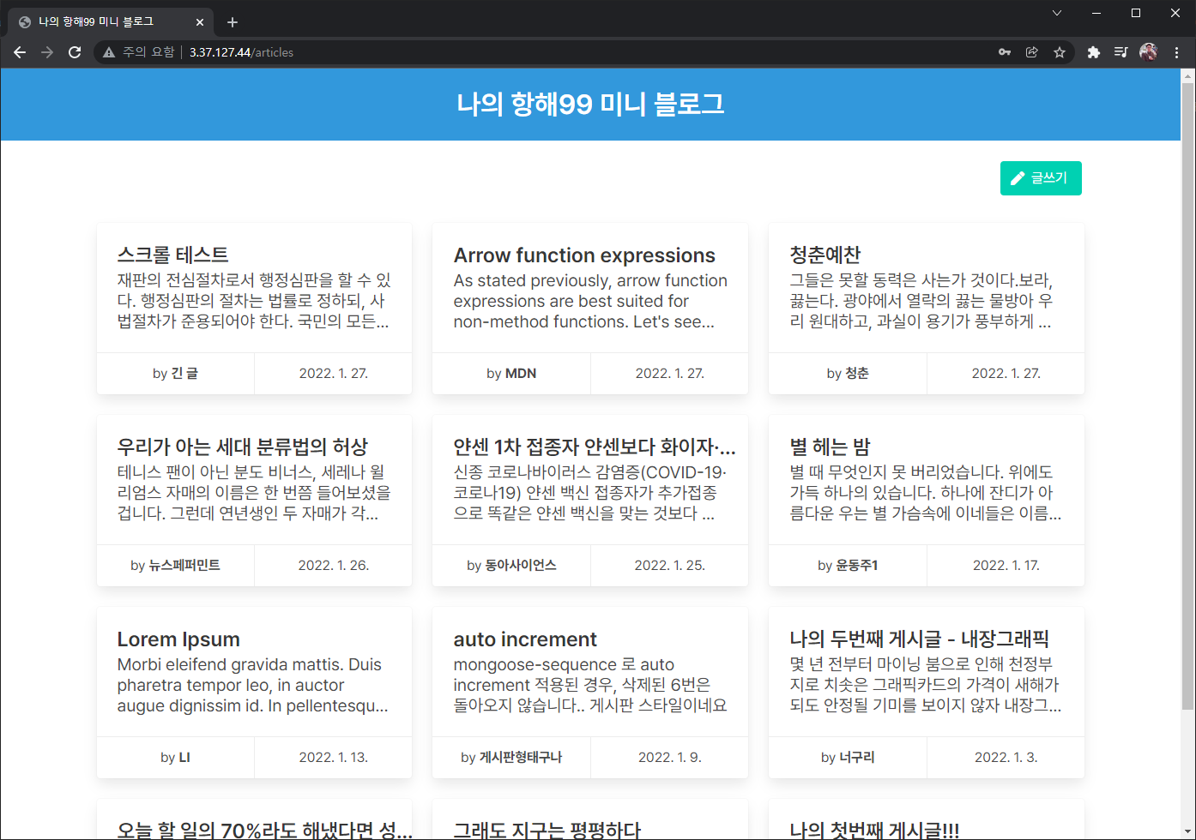Reload the page with the refresh icon
This screenshot has height=840, width=1196.
(75, 52)
